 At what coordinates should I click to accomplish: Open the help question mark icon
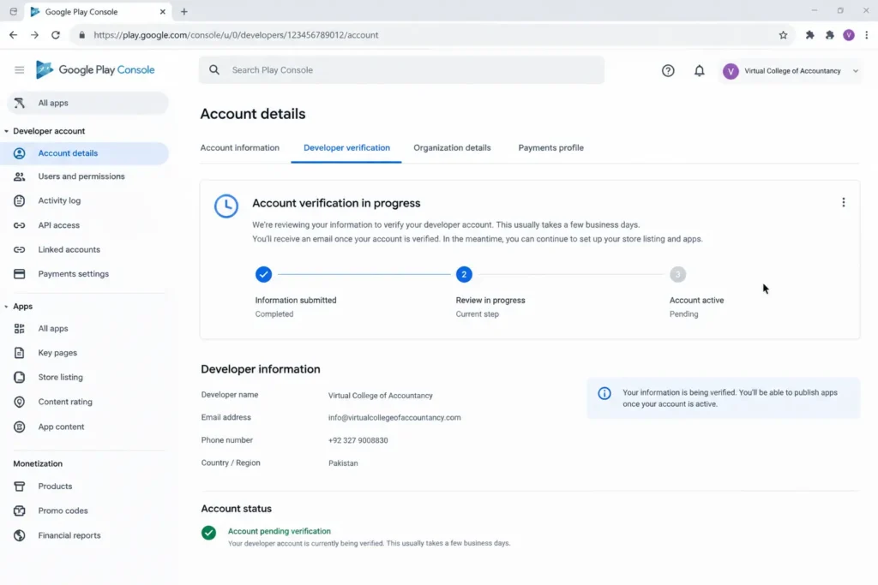(x=668, y=70)
